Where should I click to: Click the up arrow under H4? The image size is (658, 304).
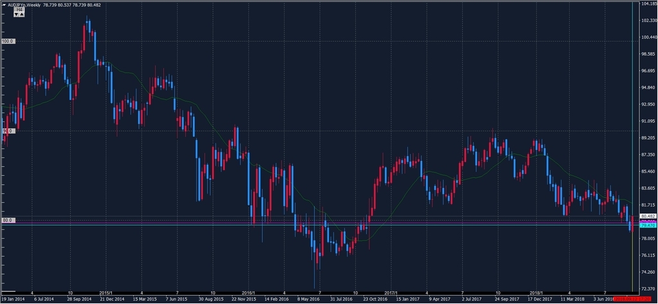click(x=22, y=14)
